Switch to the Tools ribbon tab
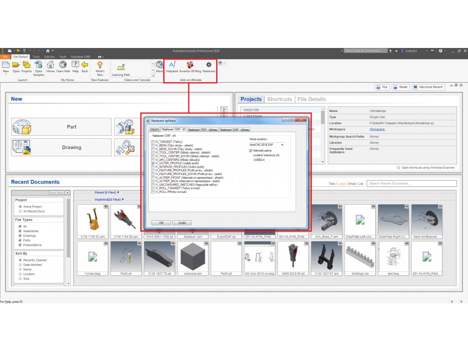The width and height of the screenshot is (468, 351). pos(36,57)
